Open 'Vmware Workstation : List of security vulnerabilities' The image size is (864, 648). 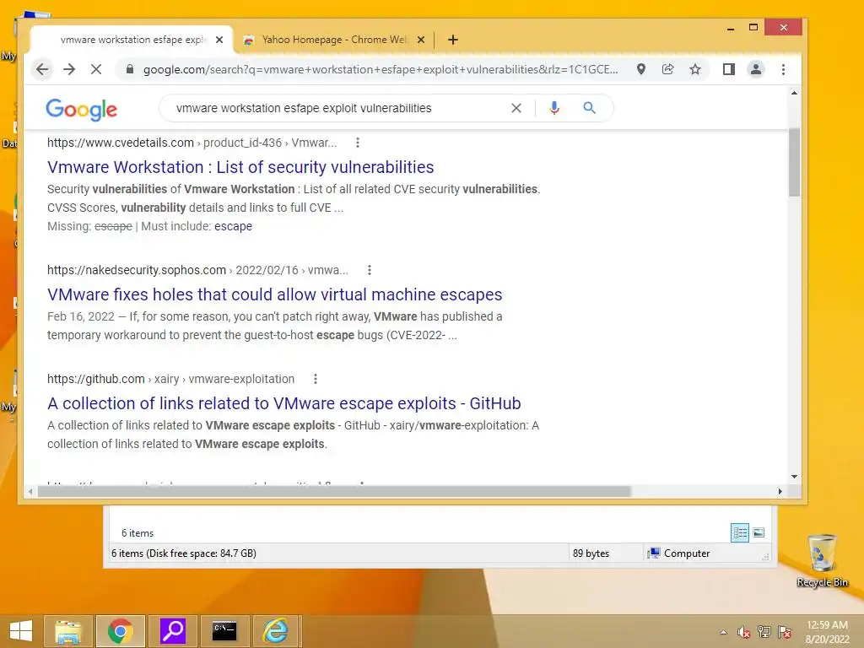coord(240,167)
